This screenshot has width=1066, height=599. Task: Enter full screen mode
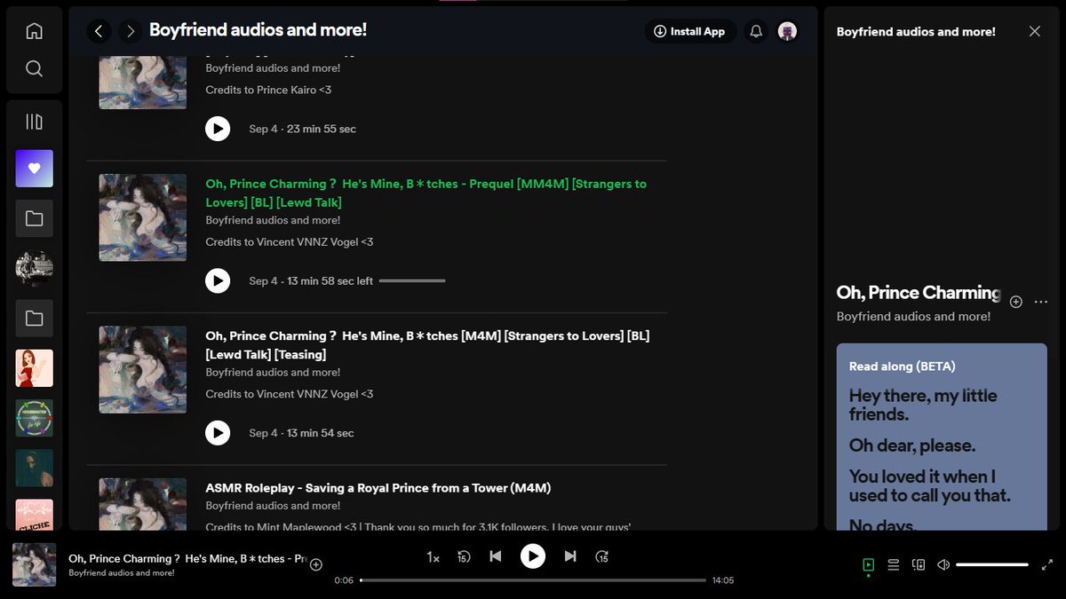click(x=1047, y=564)
